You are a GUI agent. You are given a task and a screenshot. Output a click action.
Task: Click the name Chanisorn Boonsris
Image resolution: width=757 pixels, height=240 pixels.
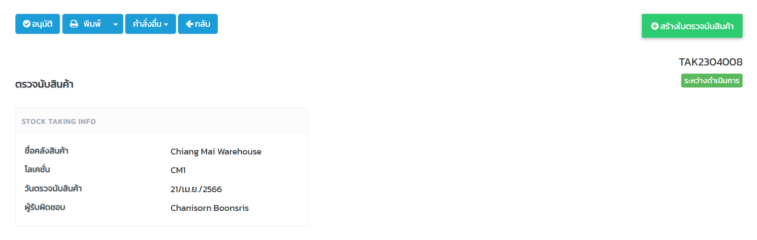click(210, 208)
